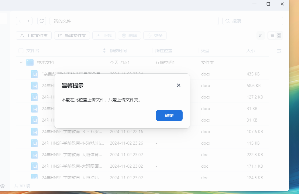Screen dimensions: 299x194
Task: Switch to list view icon
Action: click(272, 35)
